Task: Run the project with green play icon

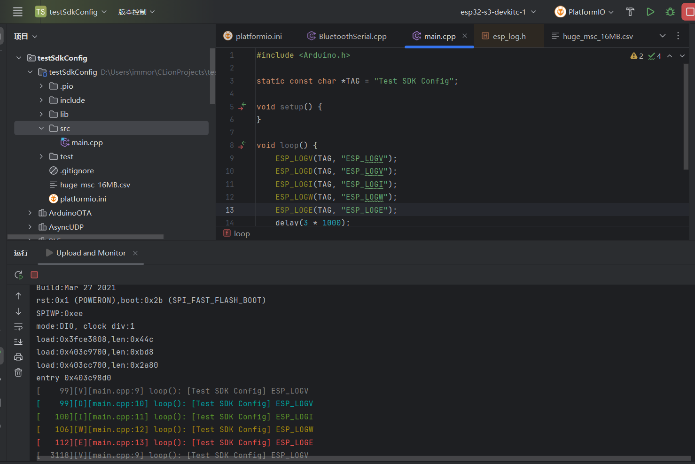Action: [x=650, y=12]
